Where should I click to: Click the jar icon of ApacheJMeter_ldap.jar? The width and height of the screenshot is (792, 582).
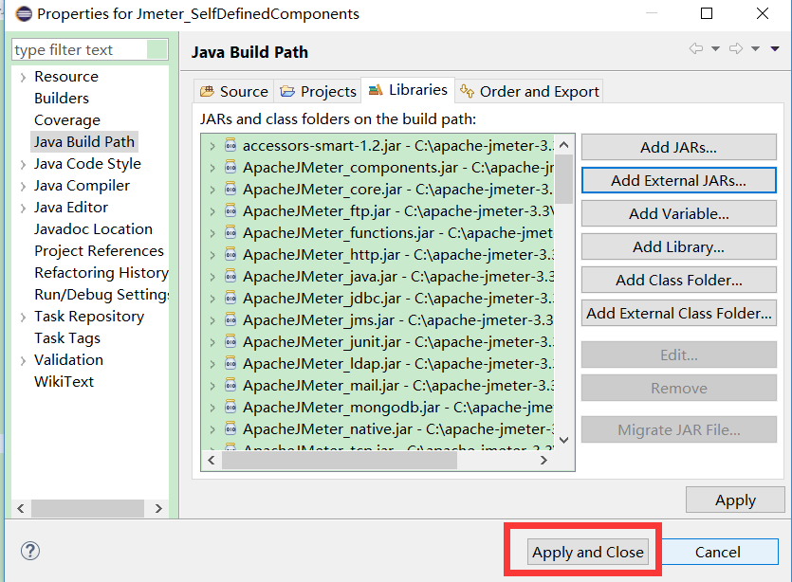(230, 363)
